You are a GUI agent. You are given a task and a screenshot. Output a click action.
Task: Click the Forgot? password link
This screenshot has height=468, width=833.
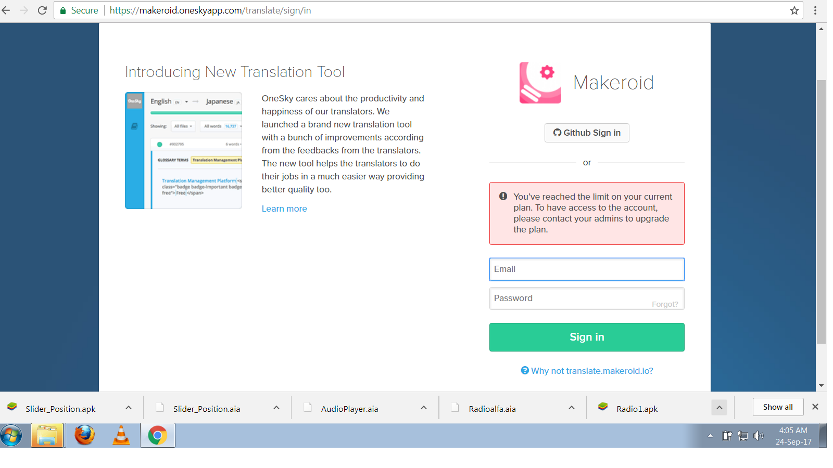pyautogui.click(x=665, y=304)
